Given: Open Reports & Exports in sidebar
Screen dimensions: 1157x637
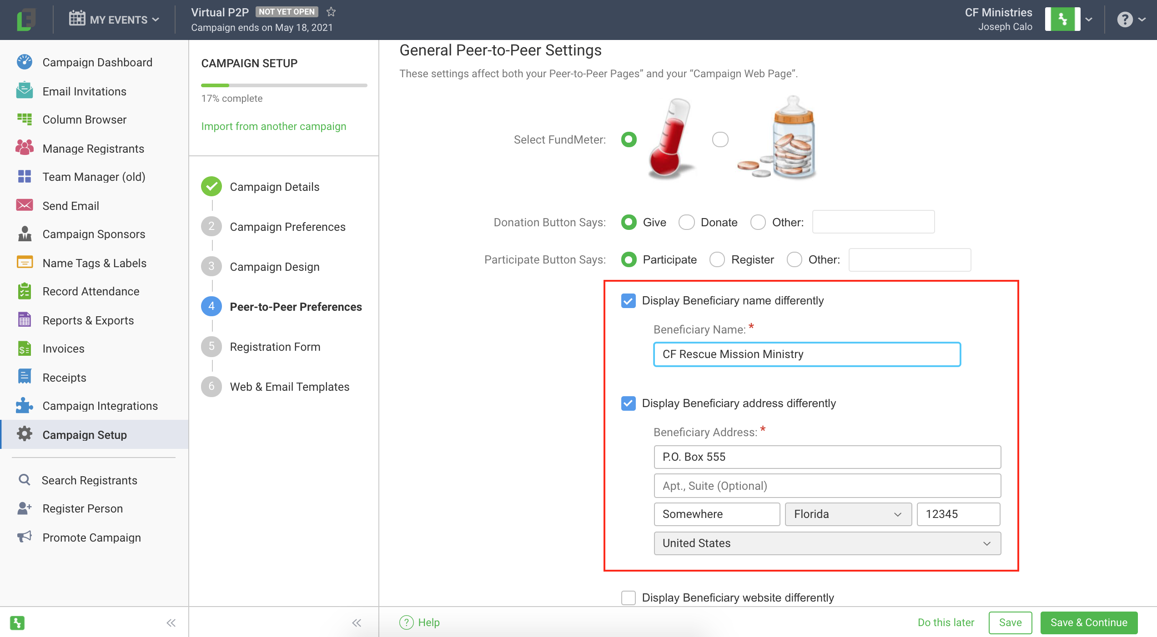Looking at the screenshot, I should [x=88, y=320].
